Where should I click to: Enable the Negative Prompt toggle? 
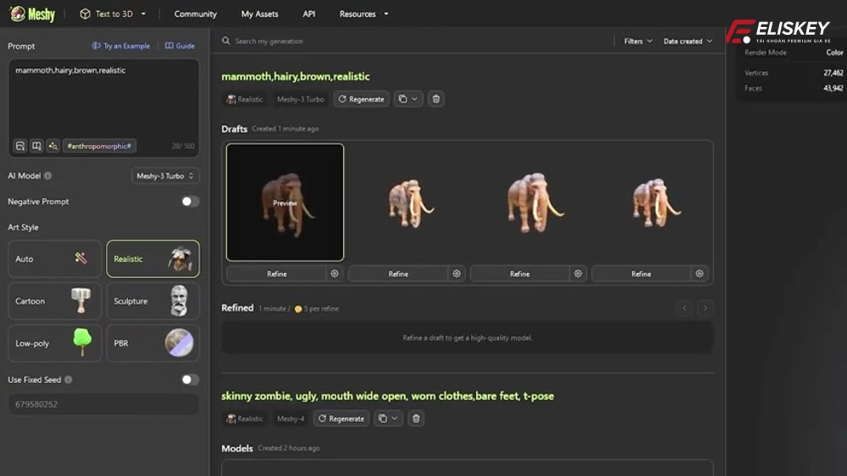[190, 202]
